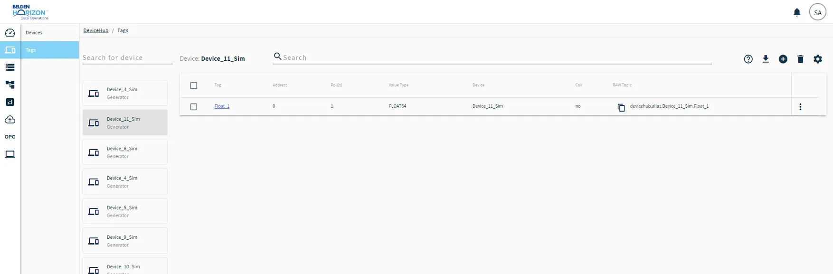Delete selected tags with trash icon

point(800,59)
